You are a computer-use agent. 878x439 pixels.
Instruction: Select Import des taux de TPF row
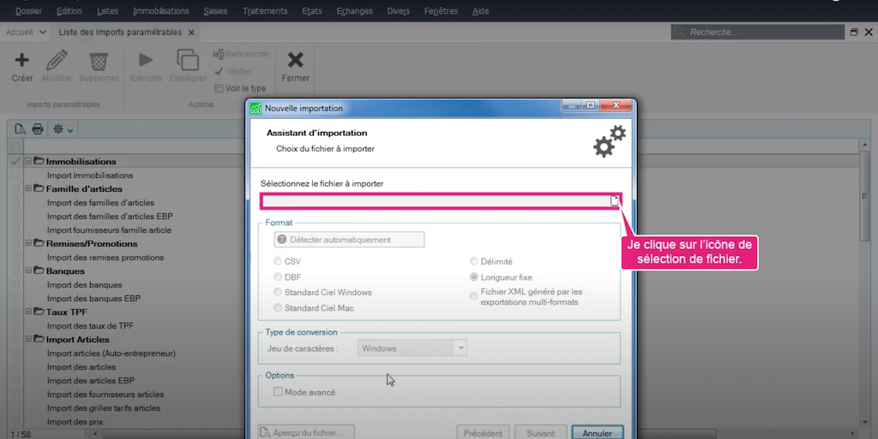click(x=90, y=326)
